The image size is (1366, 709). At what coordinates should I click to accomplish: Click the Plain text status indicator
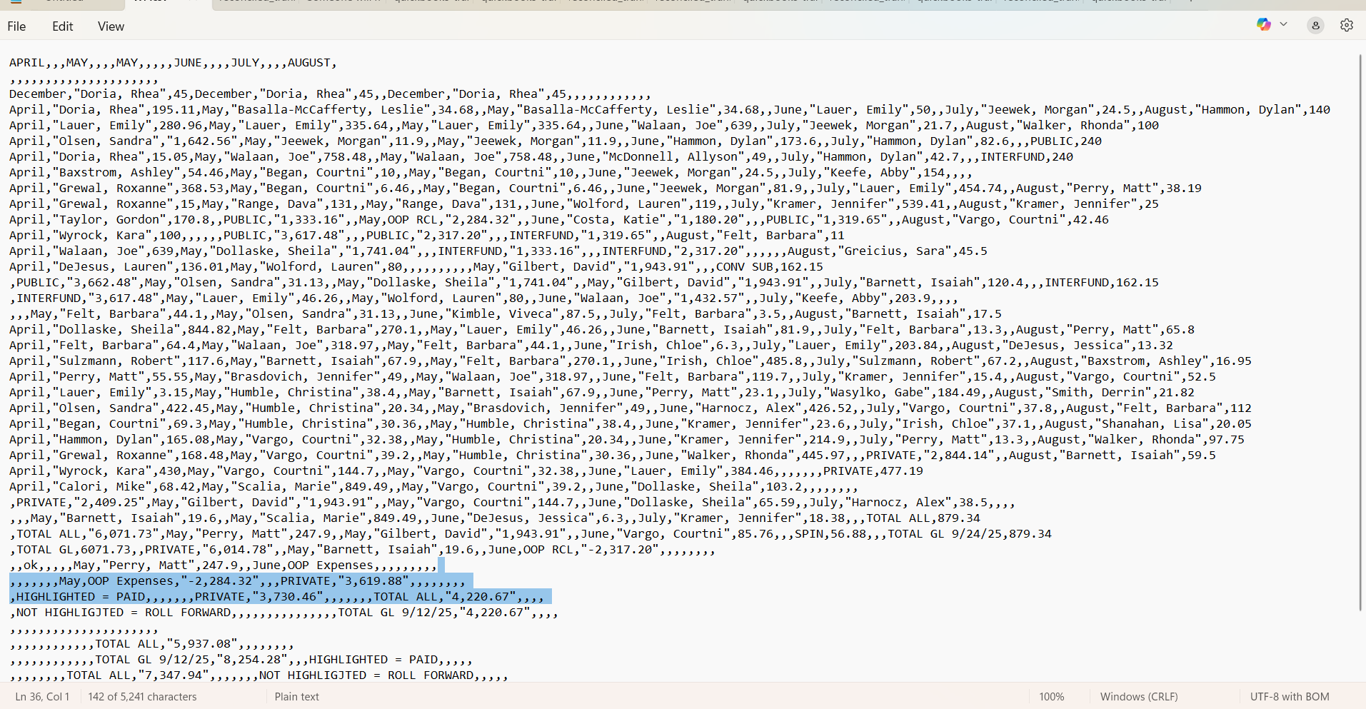(x=296, y=696)
